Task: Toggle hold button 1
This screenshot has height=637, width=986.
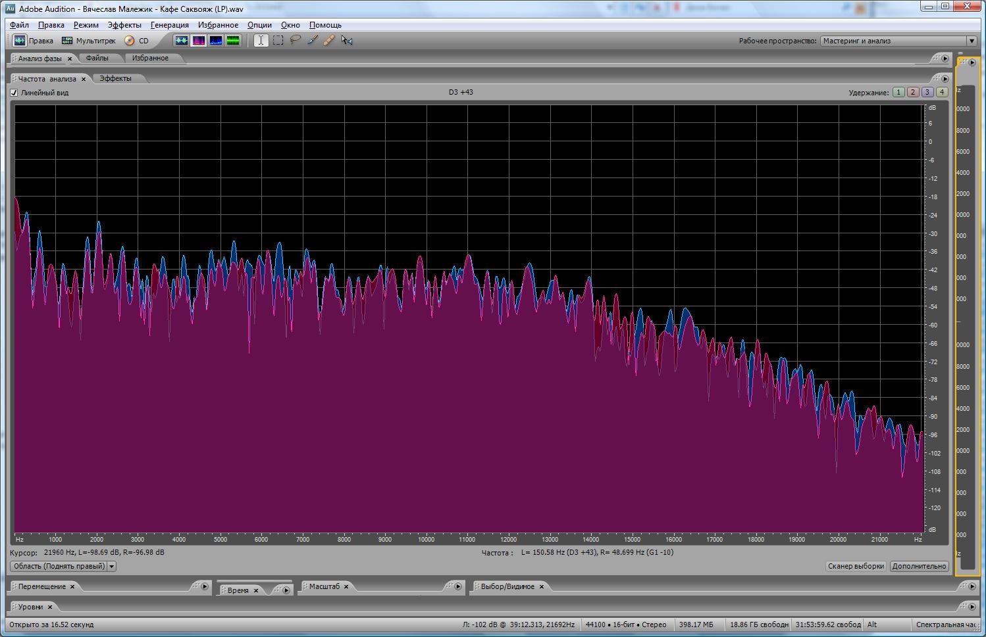Action: (x=898, y=93)
